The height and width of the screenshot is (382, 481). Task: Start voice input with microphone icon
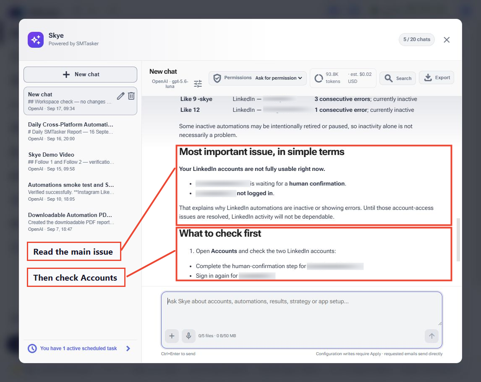pyautogui.click(x=188, y=336)
